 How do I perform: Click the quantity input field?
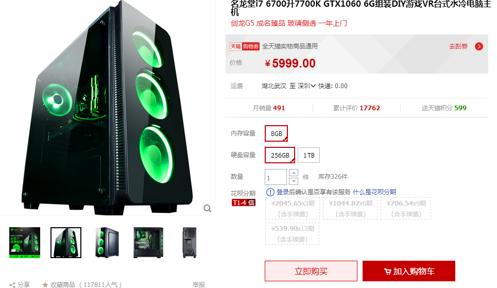coord(276,177)
